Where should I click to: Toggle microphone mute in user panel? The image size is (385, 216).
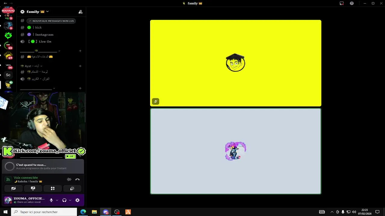coord(51,200)
